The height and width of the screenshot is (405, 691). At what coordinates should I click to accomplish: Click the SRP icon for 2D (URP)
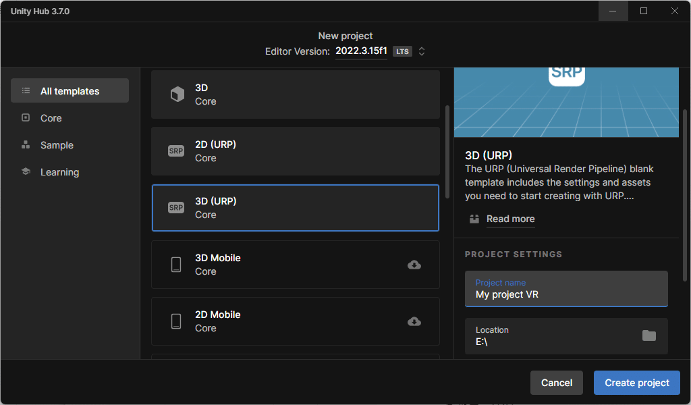click(176, 151)
